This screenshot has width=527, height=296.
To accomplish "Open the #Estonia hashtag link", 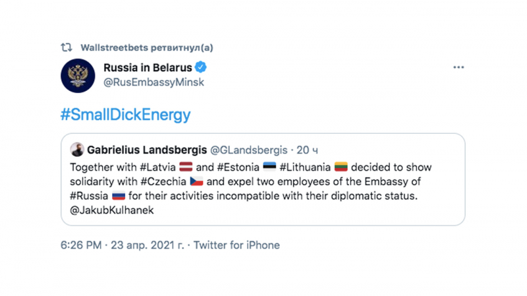I will click(237, 167).
